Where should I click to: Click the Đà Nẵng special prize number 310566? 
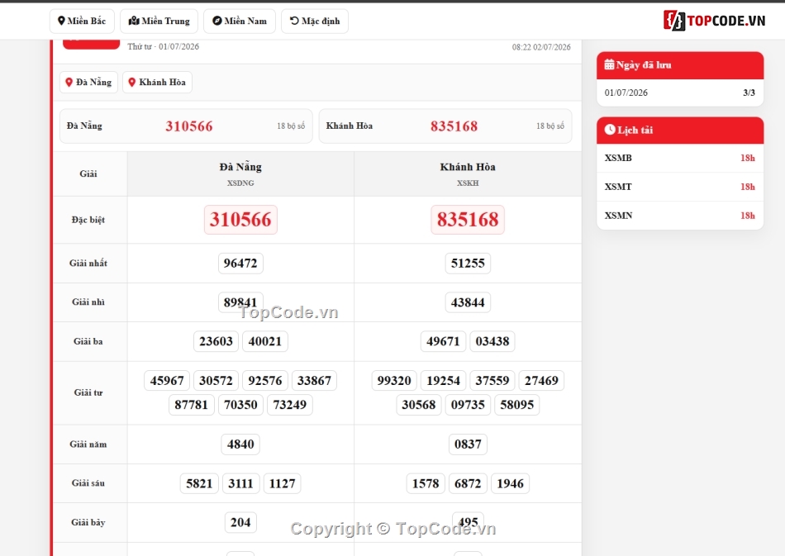(x=240, y=220)
